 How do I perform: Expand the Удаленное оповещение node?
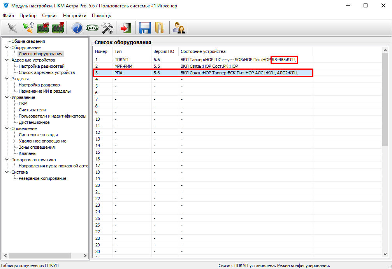(x=14, y=141)
